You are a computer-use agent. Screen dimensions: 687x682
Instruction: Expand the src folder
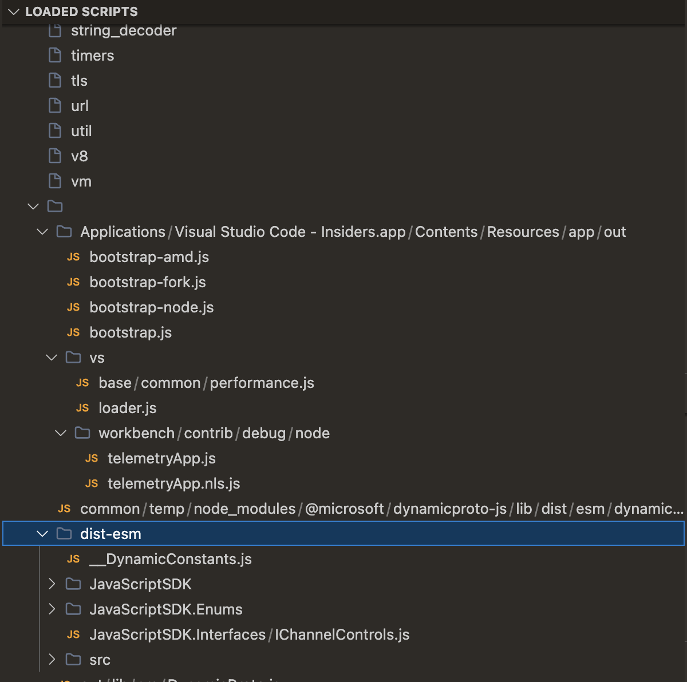(52, 659)
